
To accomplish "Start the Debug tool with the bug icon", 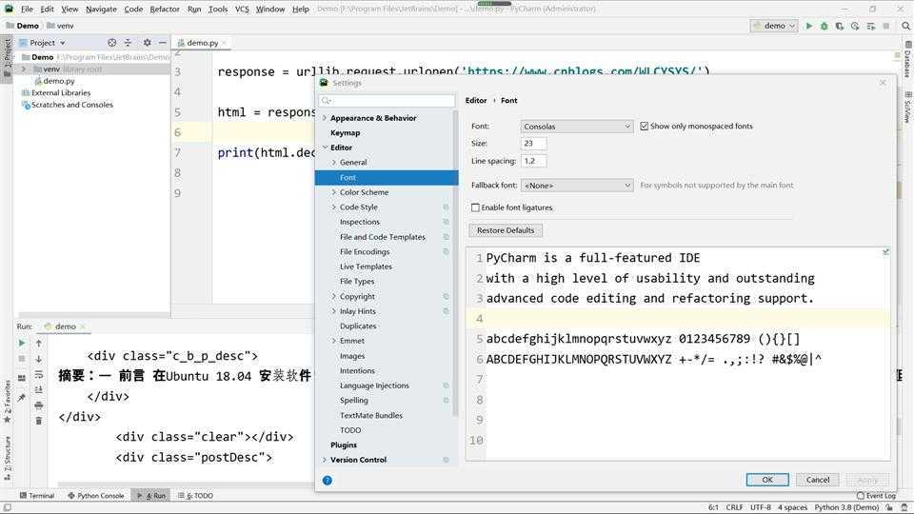I will point(825,26).
